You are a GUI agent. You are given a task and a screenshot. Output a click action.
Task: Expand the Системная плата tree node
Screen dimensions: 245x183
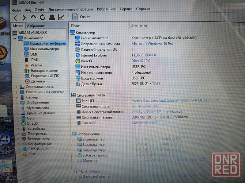(16, 87)
